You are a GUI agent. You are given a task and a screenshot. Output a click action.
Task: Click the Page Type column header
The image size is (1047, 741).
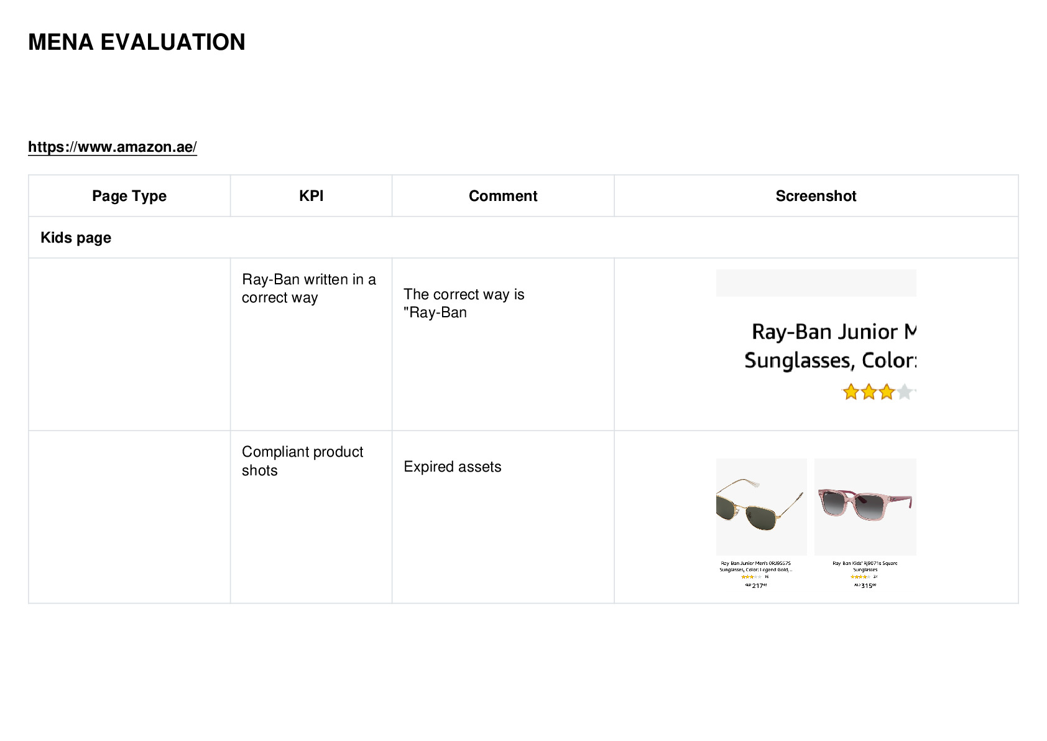point(129,196)
